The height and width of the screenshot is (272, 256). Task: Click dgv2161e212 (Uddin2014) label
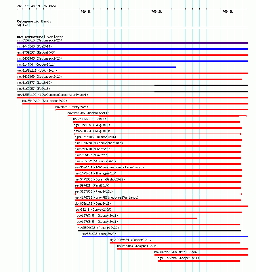37,71
